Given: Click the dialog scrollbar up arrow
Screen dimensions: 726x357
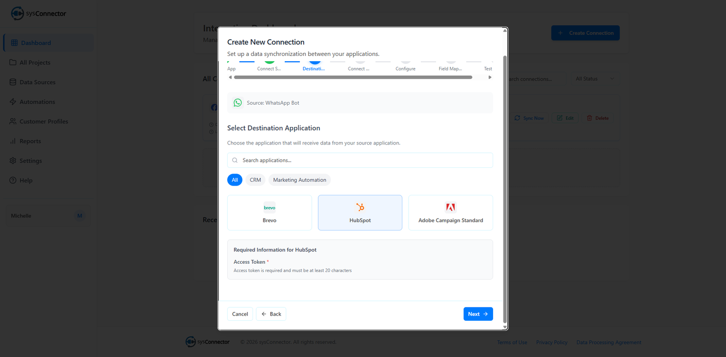Looking at the screenshot, I should pyautogui.click(x=505, y=31).
